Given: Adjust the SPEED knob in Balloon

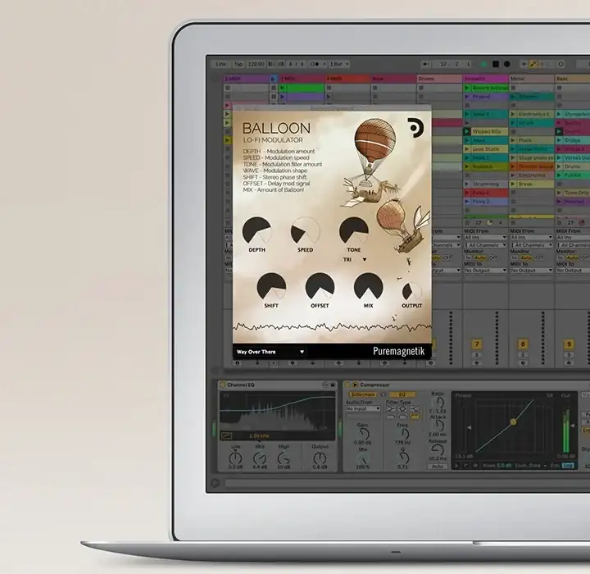Looking at the screenshot, I should click(x=305, y=231).
